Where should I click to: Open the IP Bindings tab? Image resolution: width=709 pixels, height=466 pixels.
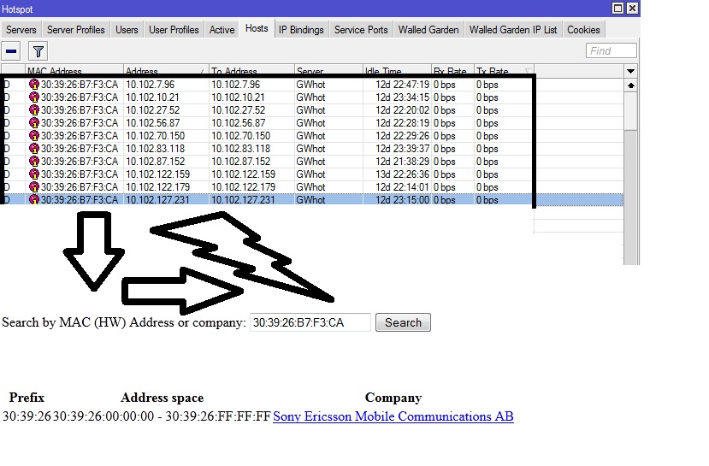(301, 30)
